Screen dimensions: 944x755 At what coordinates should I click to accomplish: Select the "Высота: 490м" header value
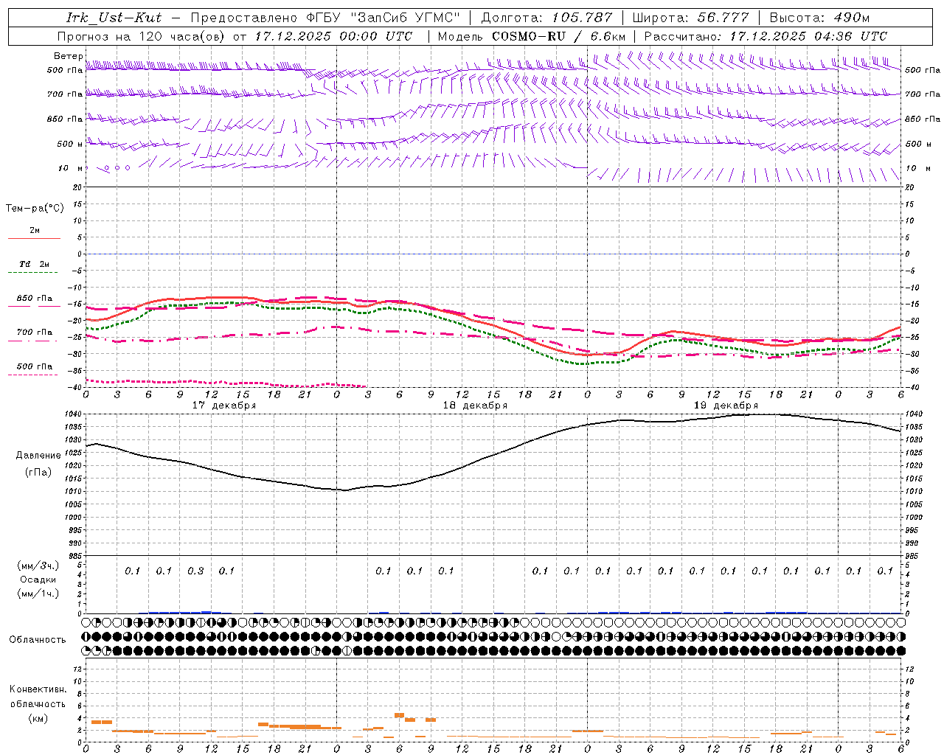click(x=819, y=18)
